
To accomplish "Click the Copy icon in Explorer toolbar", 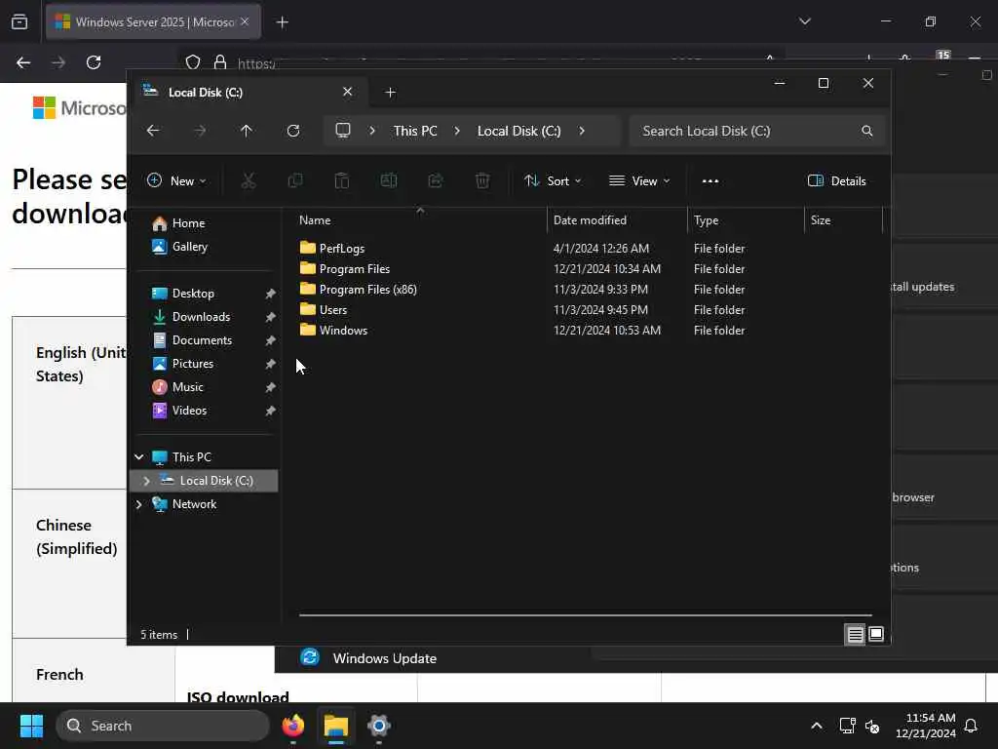I will pos(294,180).
